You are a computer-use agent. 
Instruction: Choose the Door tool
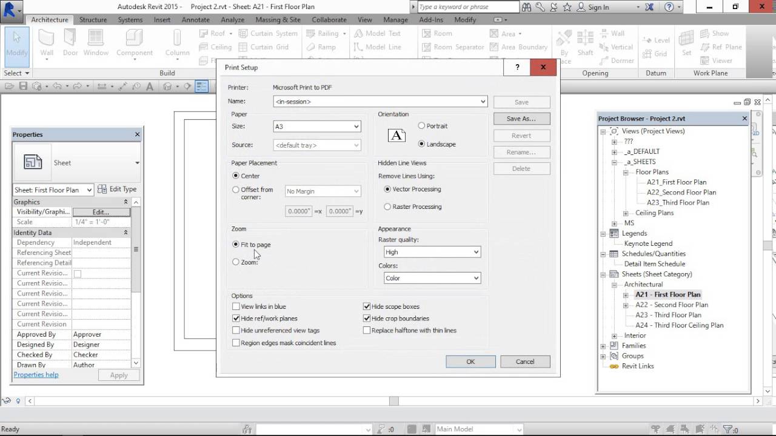(x=70, y=44)
